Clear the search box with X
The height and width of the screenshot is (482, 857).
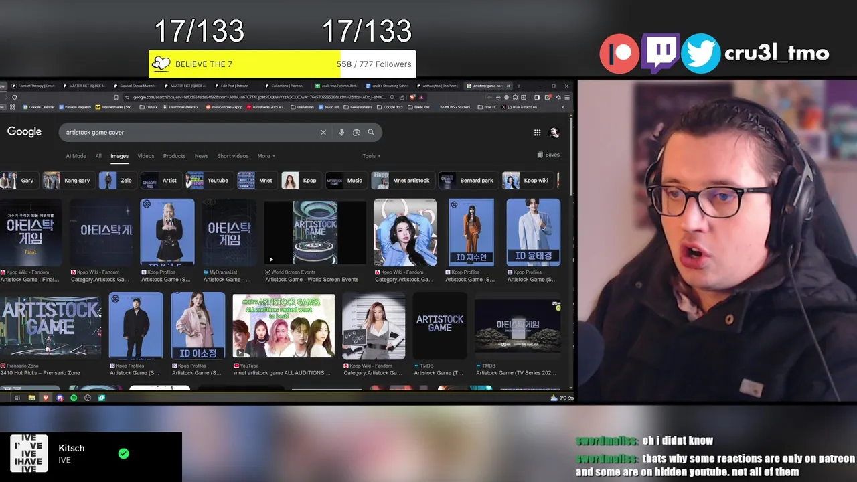pos(323,133)
